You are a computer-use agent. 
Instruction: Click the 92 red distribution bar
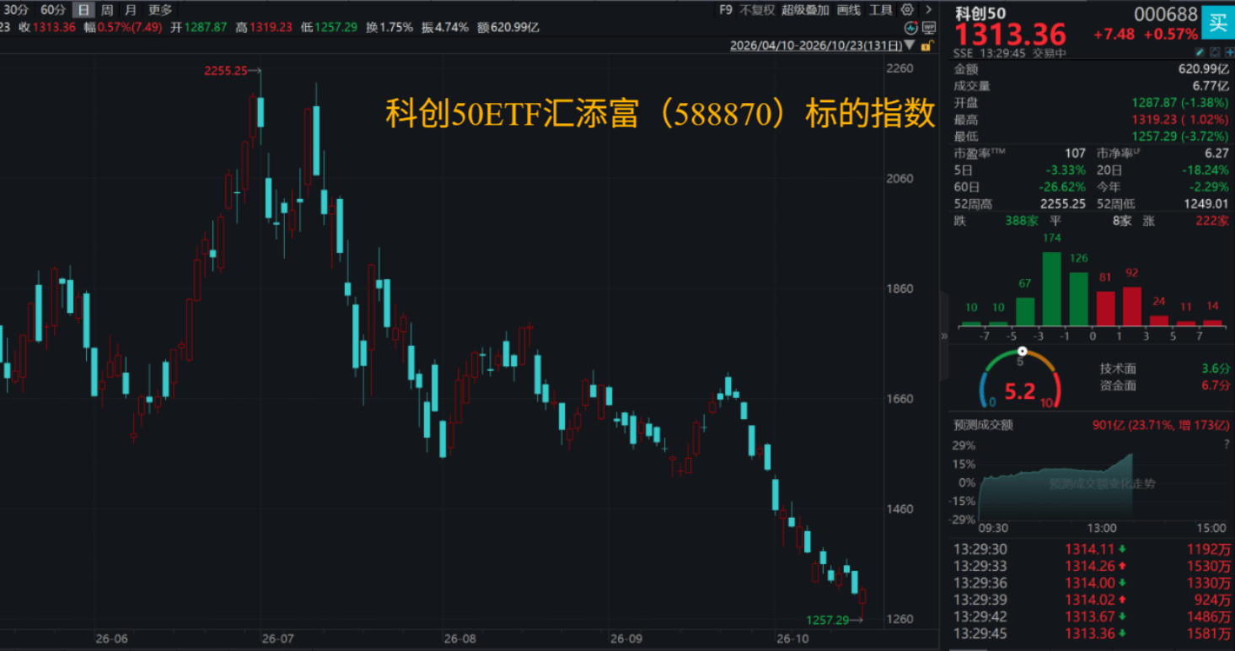click(1131, 306)
